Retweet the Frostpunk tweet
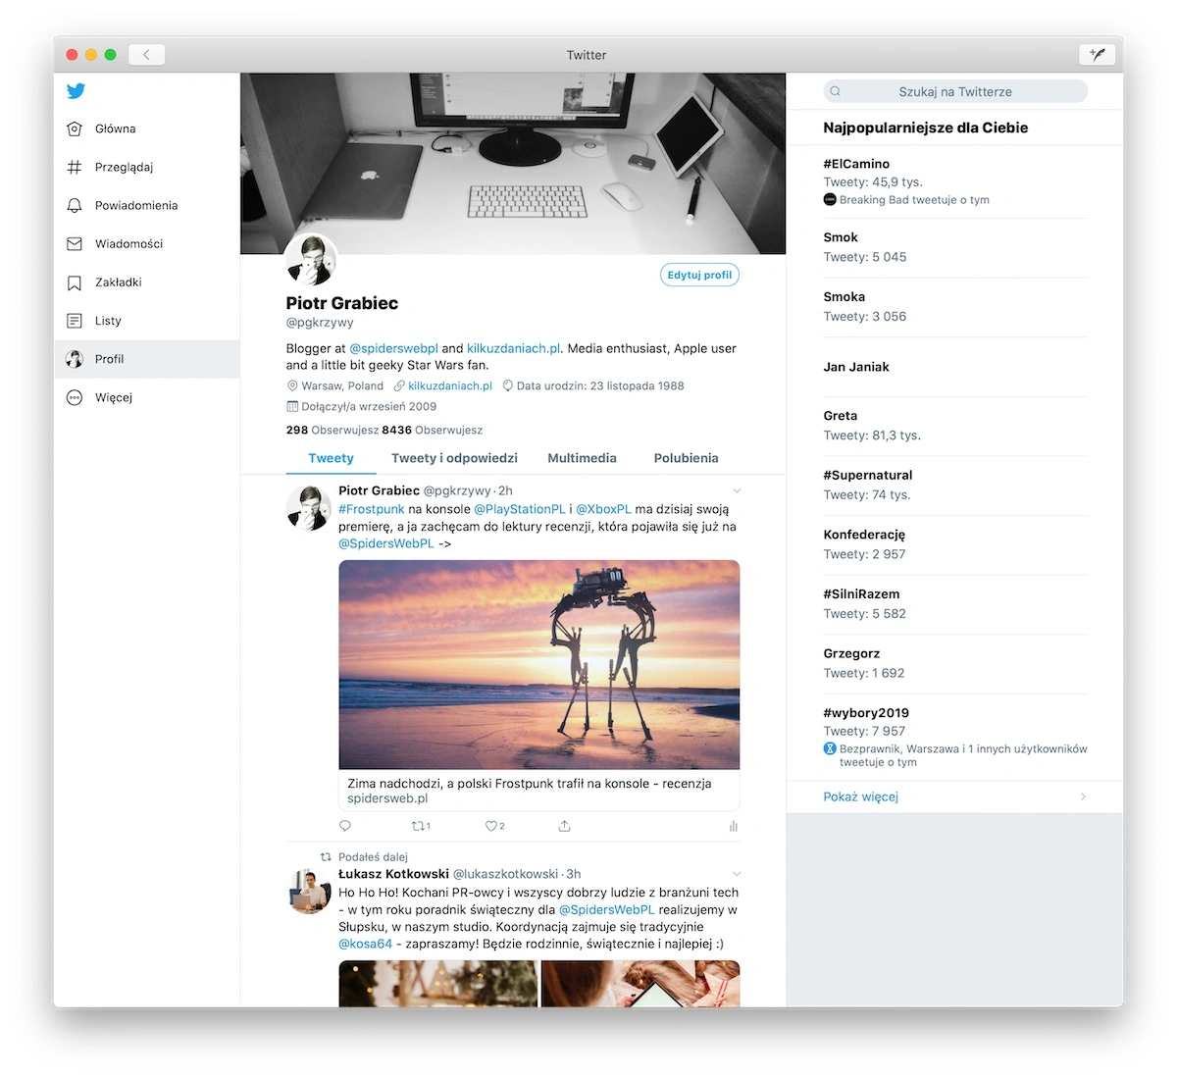The width and height of the screenshot is (1177, 1078). [x=421, y=826]
